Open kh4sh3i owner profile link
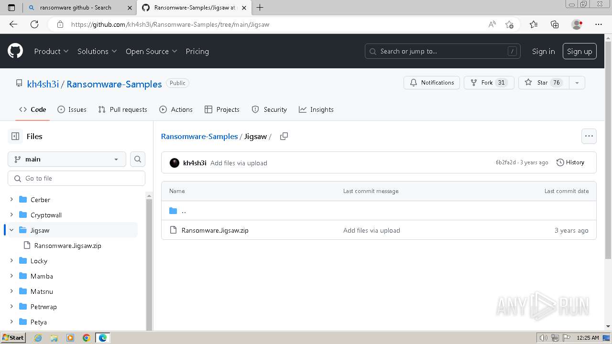The height and width of the screenshot is (344, 612). click(43, 84)
